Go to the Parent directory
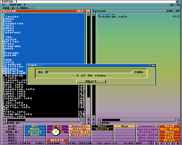182x145 pixels. [35, 132]
